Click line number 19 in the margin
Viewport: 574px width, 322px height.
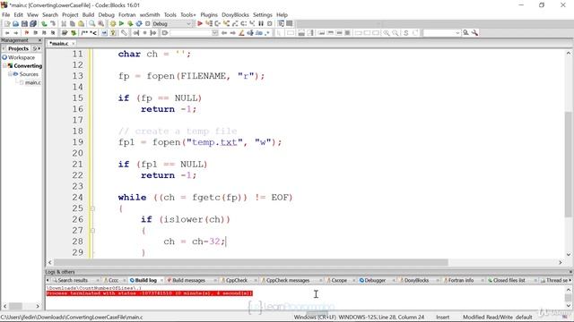click(78, 142)
